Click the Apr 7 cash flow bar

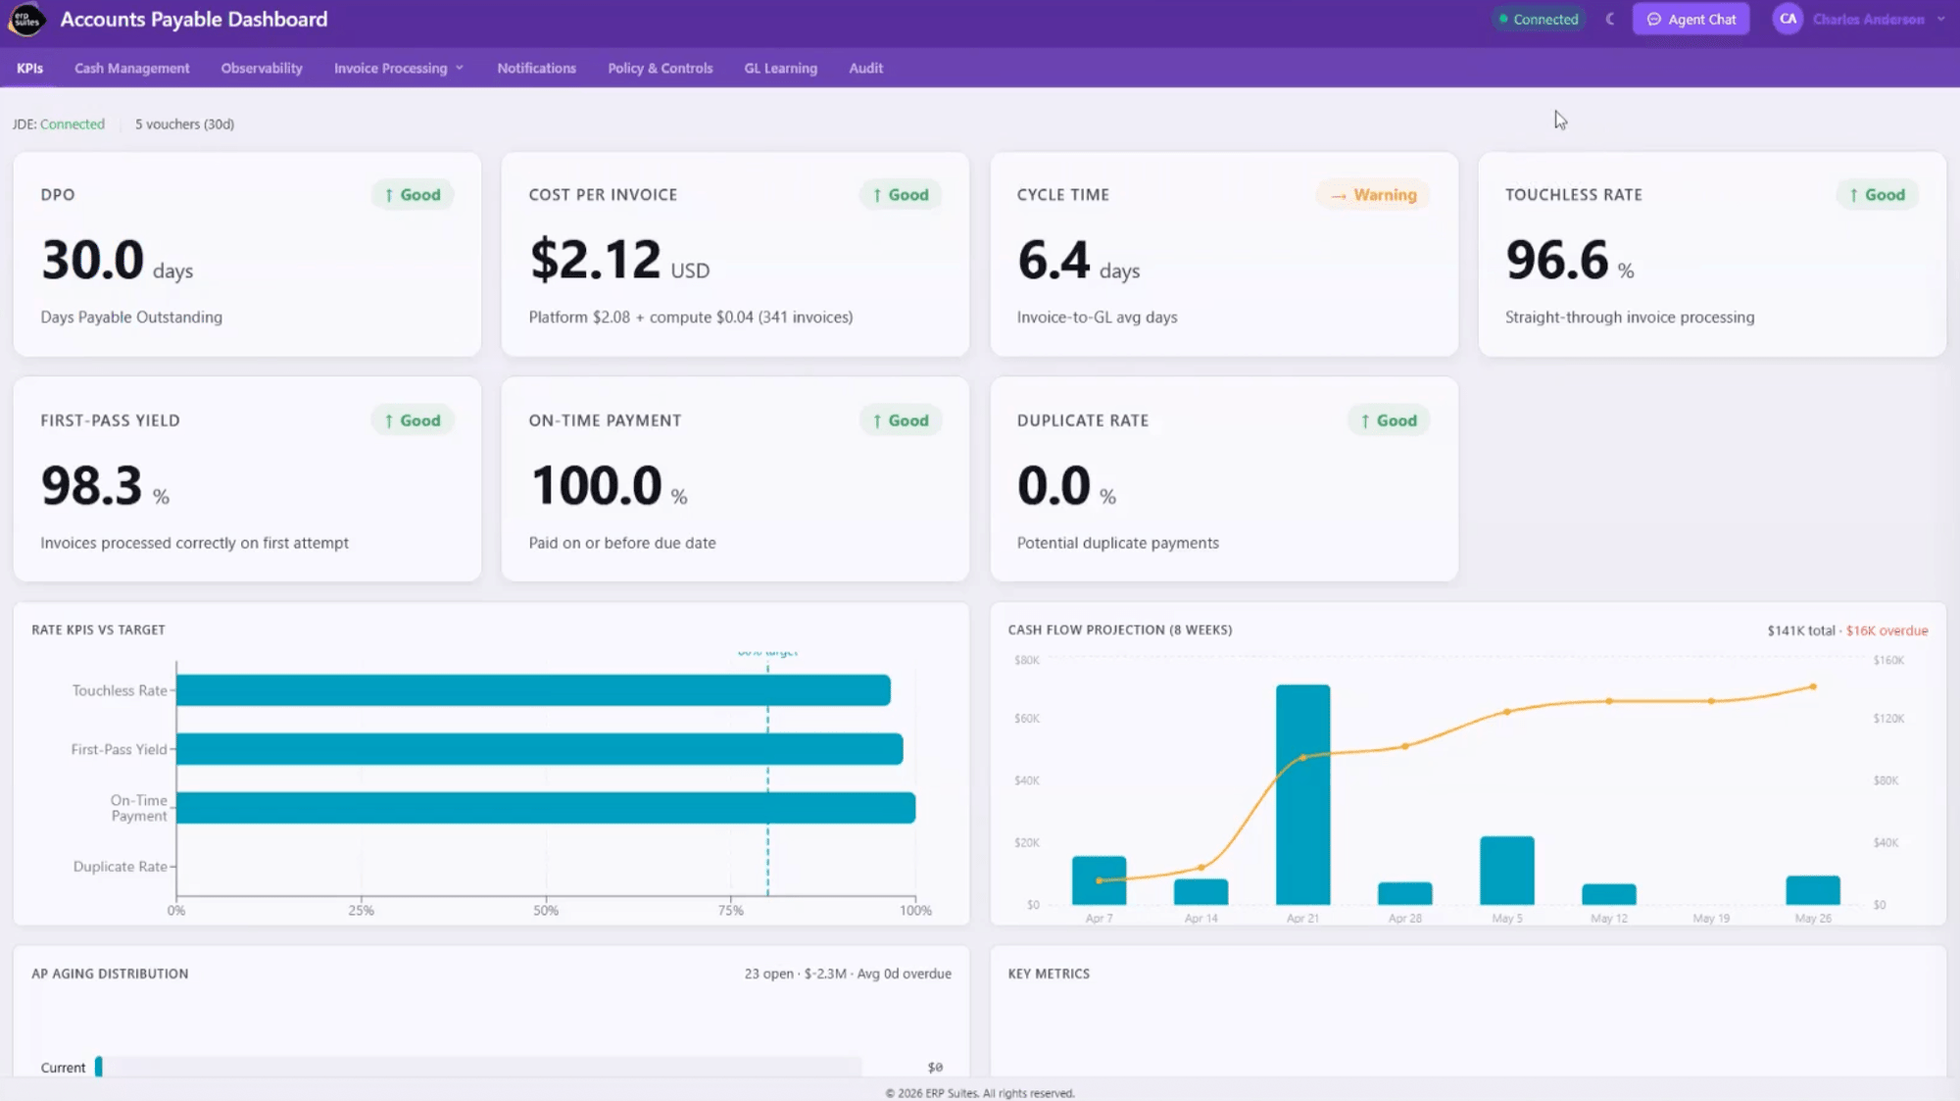[x=1099, y=880]
